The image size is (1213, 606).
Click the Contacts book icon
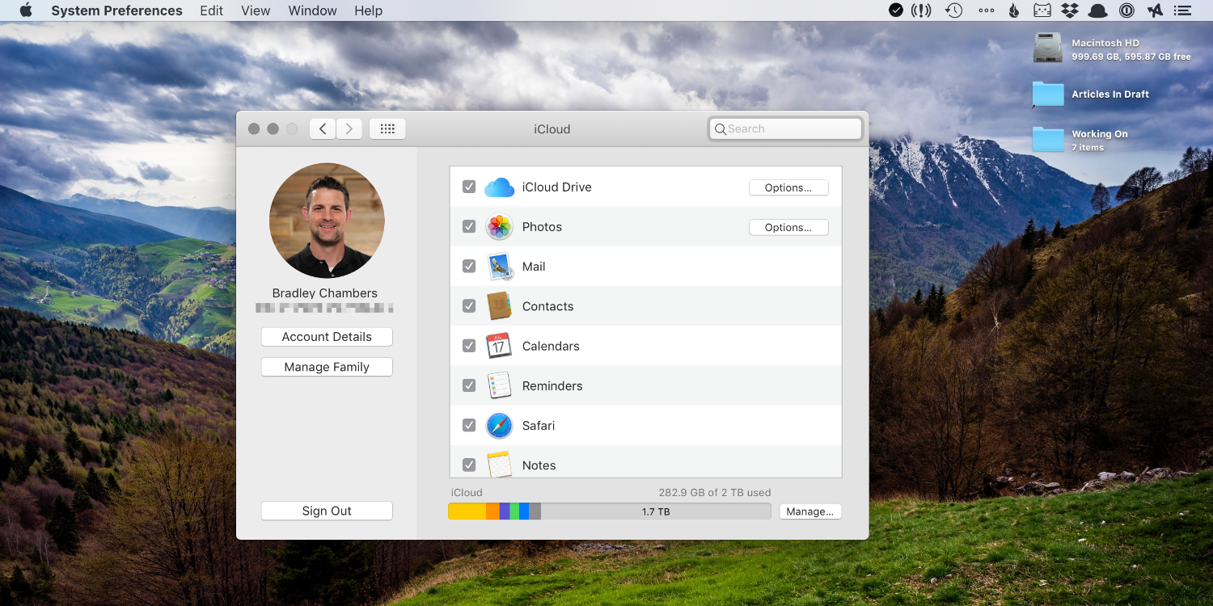click(499, 306)
